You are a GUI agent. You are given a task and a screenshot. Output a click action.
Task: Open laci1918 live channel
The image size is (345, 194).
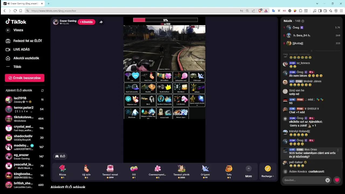pyautogui.click(x=25, y=100)
